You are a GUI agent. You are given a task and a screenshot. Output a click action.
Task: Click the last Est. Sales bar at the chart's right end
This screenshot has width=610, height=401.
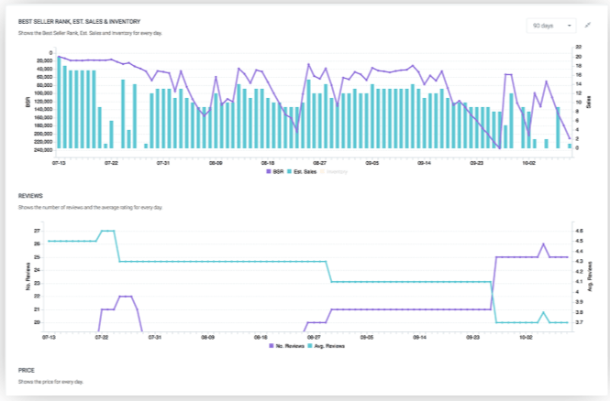[570, 146]
